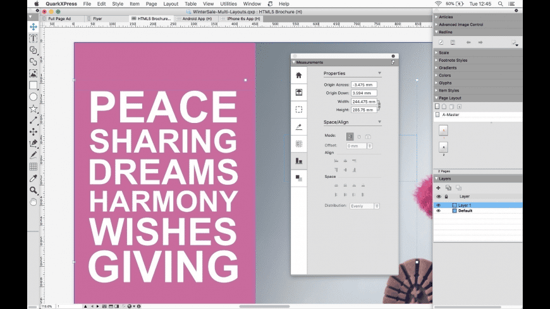This screenshot has height=309, width=550.
Task: Switch to Android App (H) layout tab
Action: (197, 19)
